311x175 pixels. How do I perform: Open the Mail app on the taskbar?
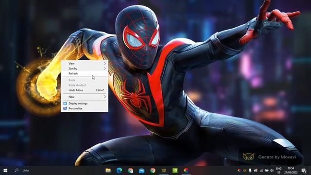[x=141, y=171]
